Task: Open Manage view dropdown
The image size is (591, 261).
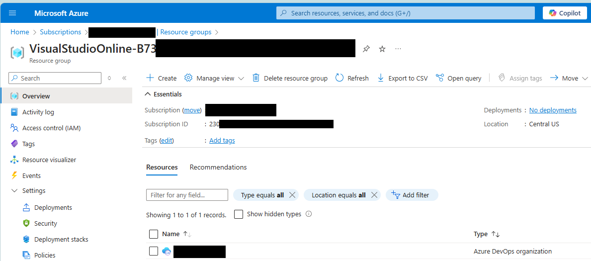Action: pos(214,78)
